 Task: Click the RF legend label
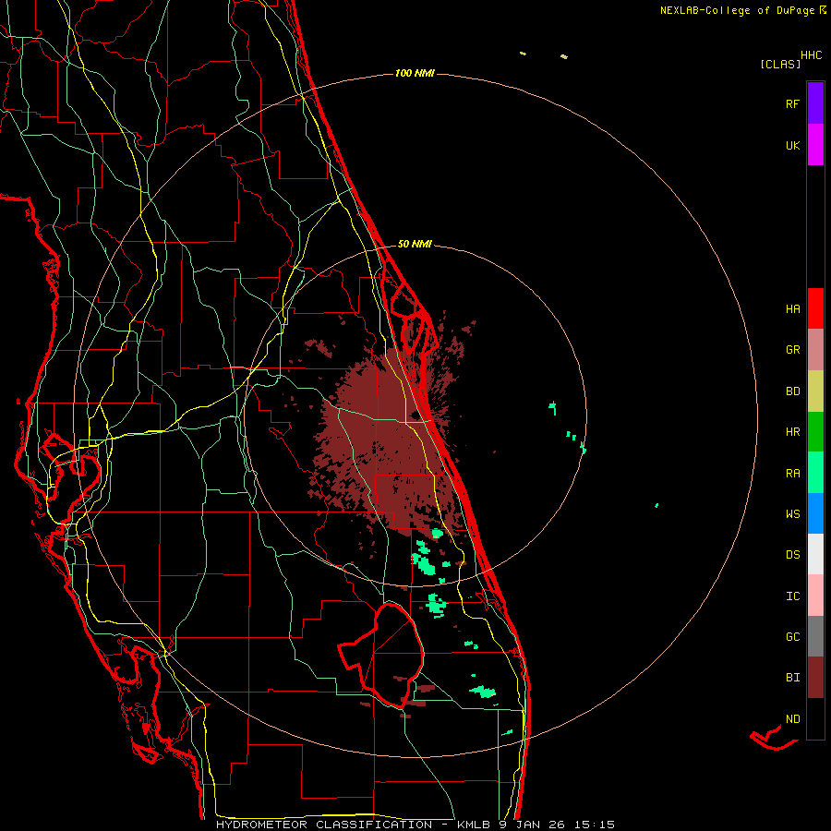coord(792,103)
